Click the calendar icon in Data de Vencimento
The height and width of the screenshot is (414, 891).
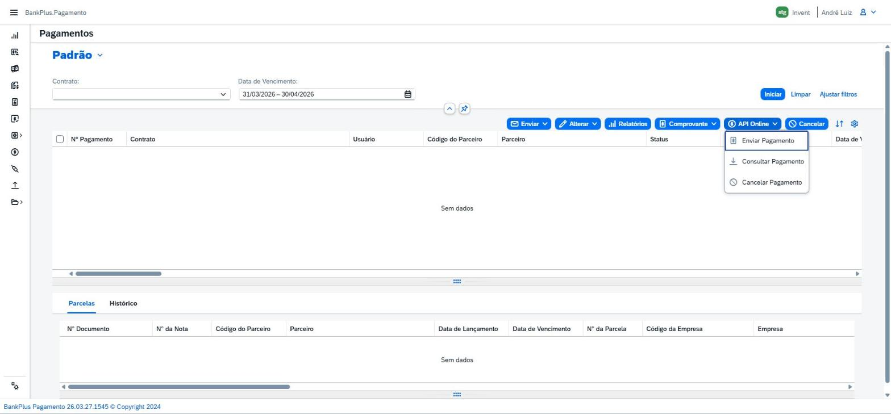tap(407, 94)
